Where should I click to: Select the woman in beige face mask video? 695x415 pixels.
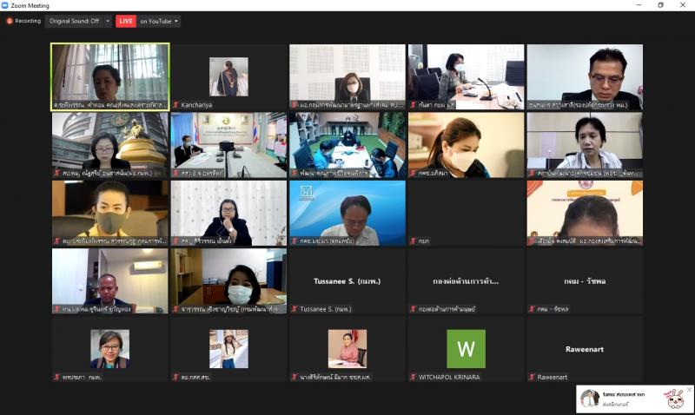pyautogui.click(x=466, y=145)
